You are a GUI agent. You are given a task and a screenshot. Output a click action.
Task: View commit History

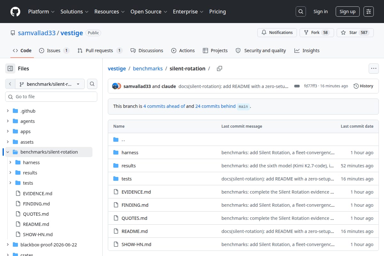click(364, 86)
